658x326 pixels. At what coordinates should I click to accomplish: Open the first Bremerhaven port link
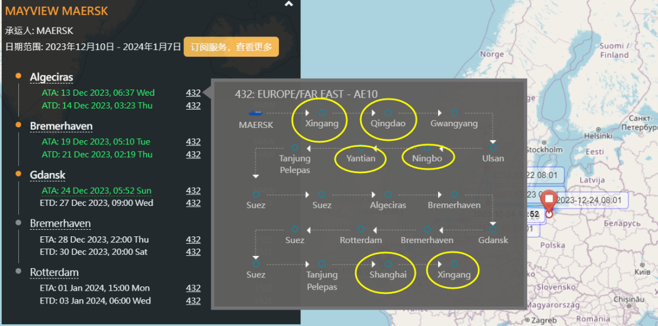tap(62, 126)
